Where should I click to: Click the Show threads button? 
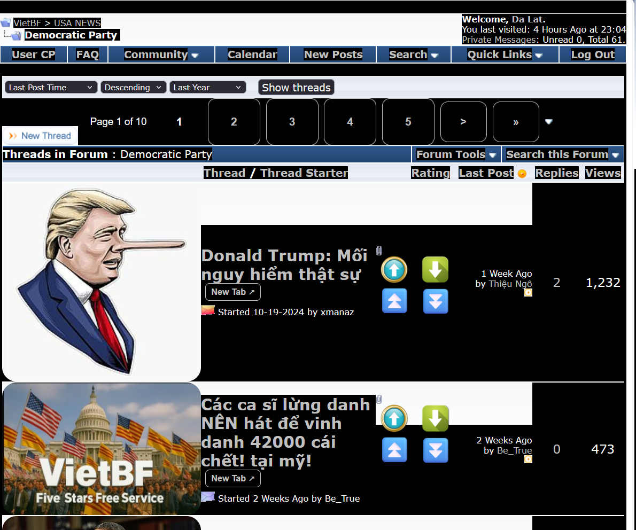pos(296,88)
